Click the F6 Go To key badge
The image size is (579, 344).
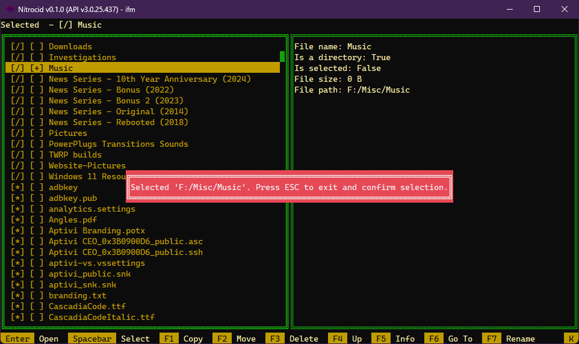434,339
